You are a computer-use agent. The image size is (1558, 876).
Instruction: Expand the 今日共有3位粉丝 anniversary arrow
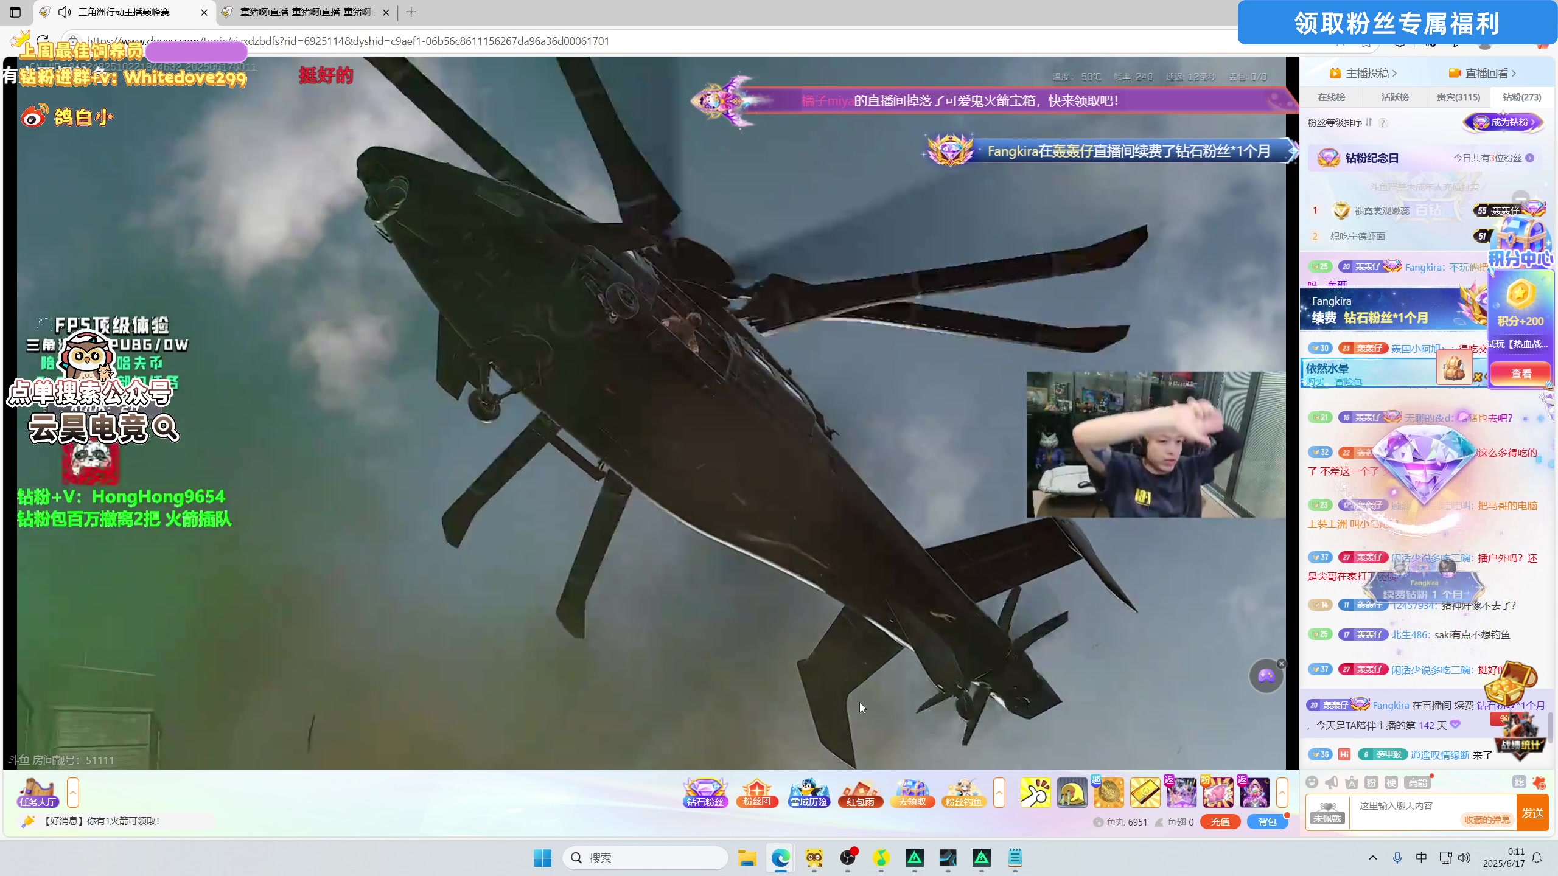(1530, 158)
